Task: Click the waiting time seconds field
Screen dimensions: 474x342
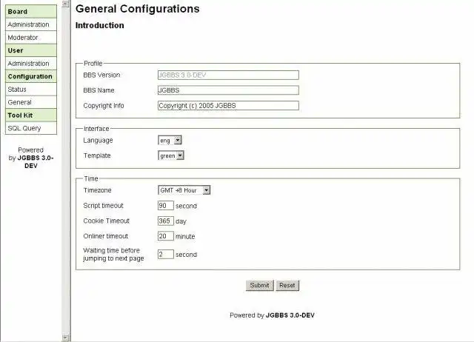Action: (x=166, y=254)
